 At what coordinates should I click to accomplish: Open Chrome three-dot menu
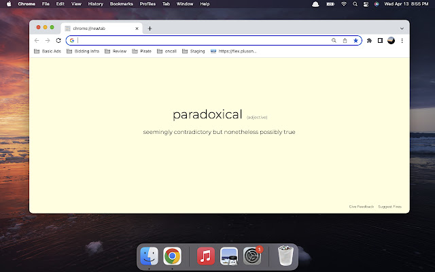(x=402, y=41)
